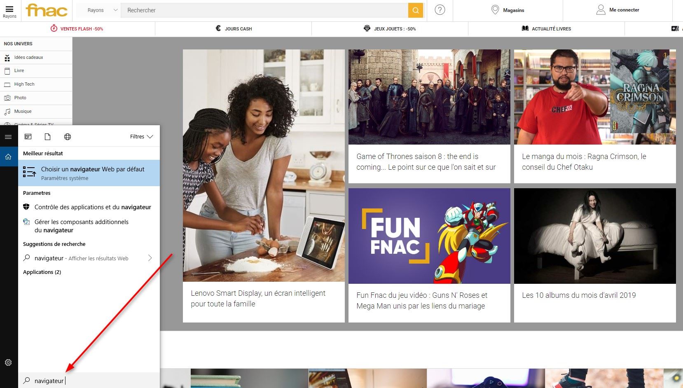
Task: Click the search icon in Windows search box
Action: pyautogui.click(x=26, y=381)
